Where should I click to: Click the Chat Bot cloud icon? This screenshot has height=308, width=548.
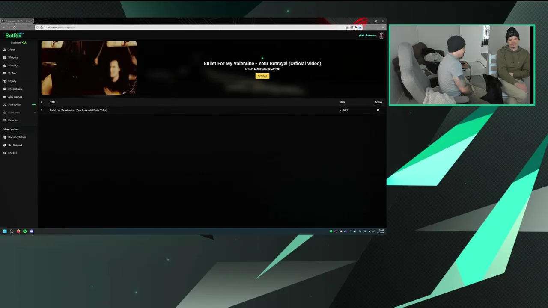[x=5, y=65]
